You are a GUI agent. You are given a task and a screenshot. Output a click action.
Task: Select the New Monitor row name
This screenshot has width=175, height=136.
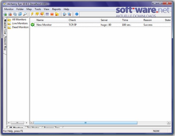(44, 25)
